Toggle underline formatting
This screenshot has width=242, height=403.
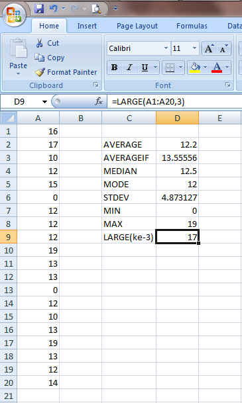145,67
